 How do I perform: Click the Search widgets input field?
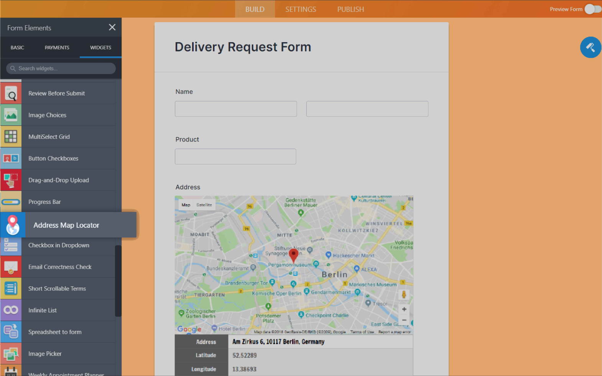(61, 69)
